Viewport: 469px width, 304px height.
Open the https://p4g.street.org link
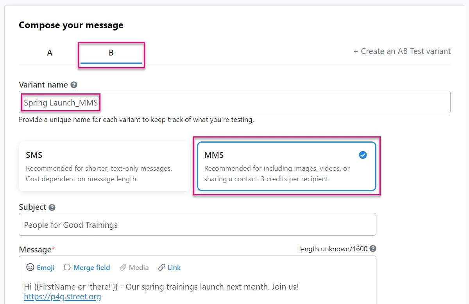[63, 297]
